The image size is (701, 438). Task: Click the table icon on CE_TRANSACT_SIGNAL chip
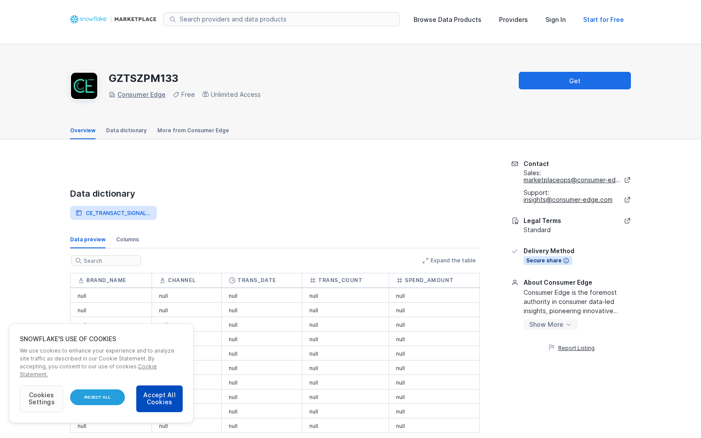pyautogui.click(x=79, y=213)
